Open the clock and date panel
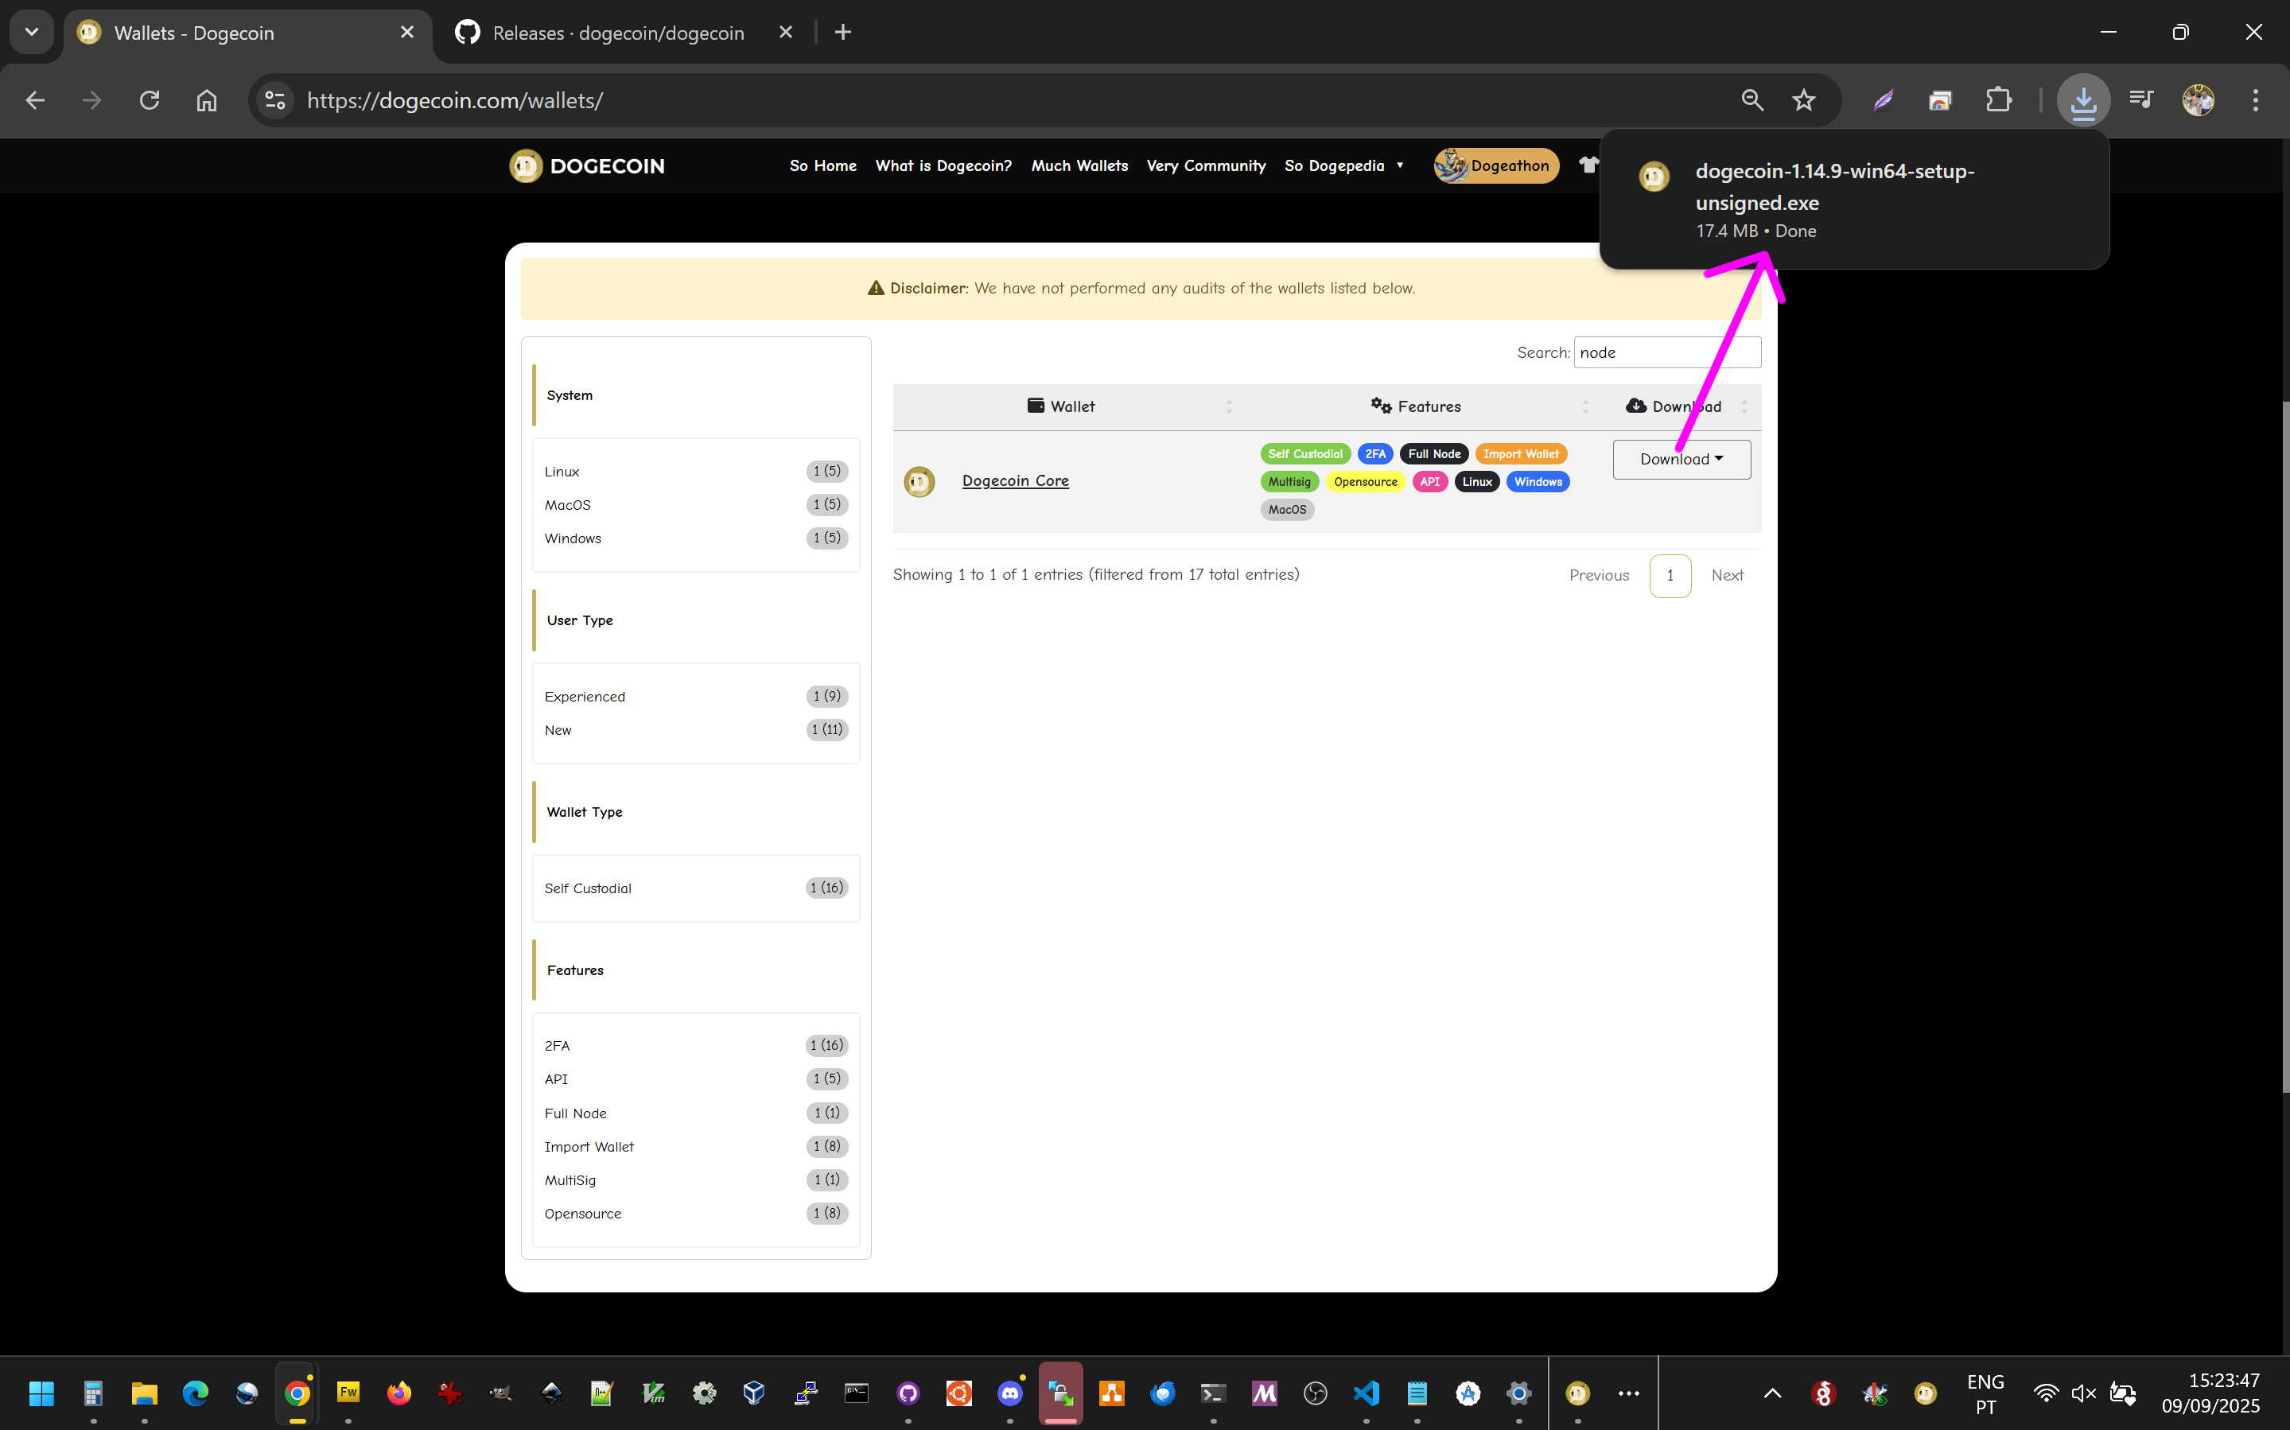Screen dimensions: 2290x1430 [x=2210, y=1393]
